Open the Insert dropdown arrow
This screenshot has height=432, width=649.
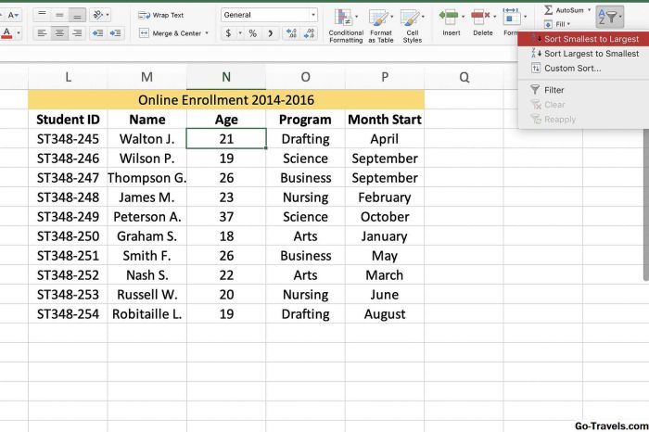[463, 17]
